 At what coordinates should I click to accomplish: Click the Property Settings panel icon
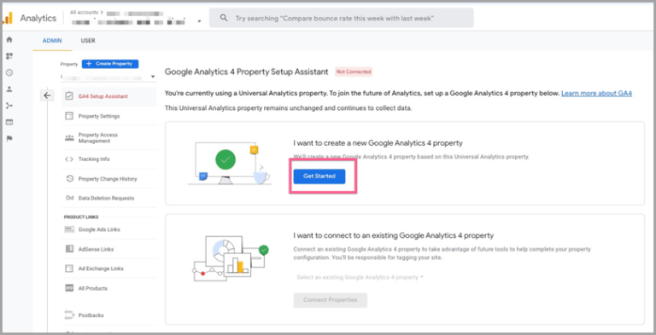(x=69, y=116)
